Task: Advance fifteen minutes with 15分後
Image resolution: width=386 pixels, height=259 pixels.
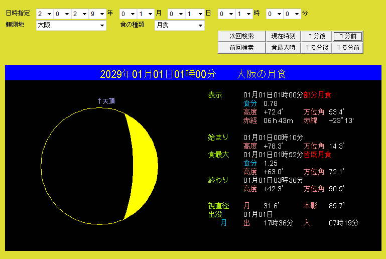Action: coord(317,48)
